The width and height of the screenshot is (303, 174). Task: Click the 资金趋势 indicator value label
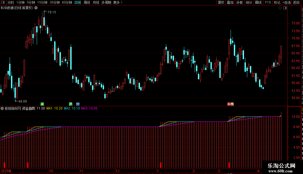click(x=34, y=108)
